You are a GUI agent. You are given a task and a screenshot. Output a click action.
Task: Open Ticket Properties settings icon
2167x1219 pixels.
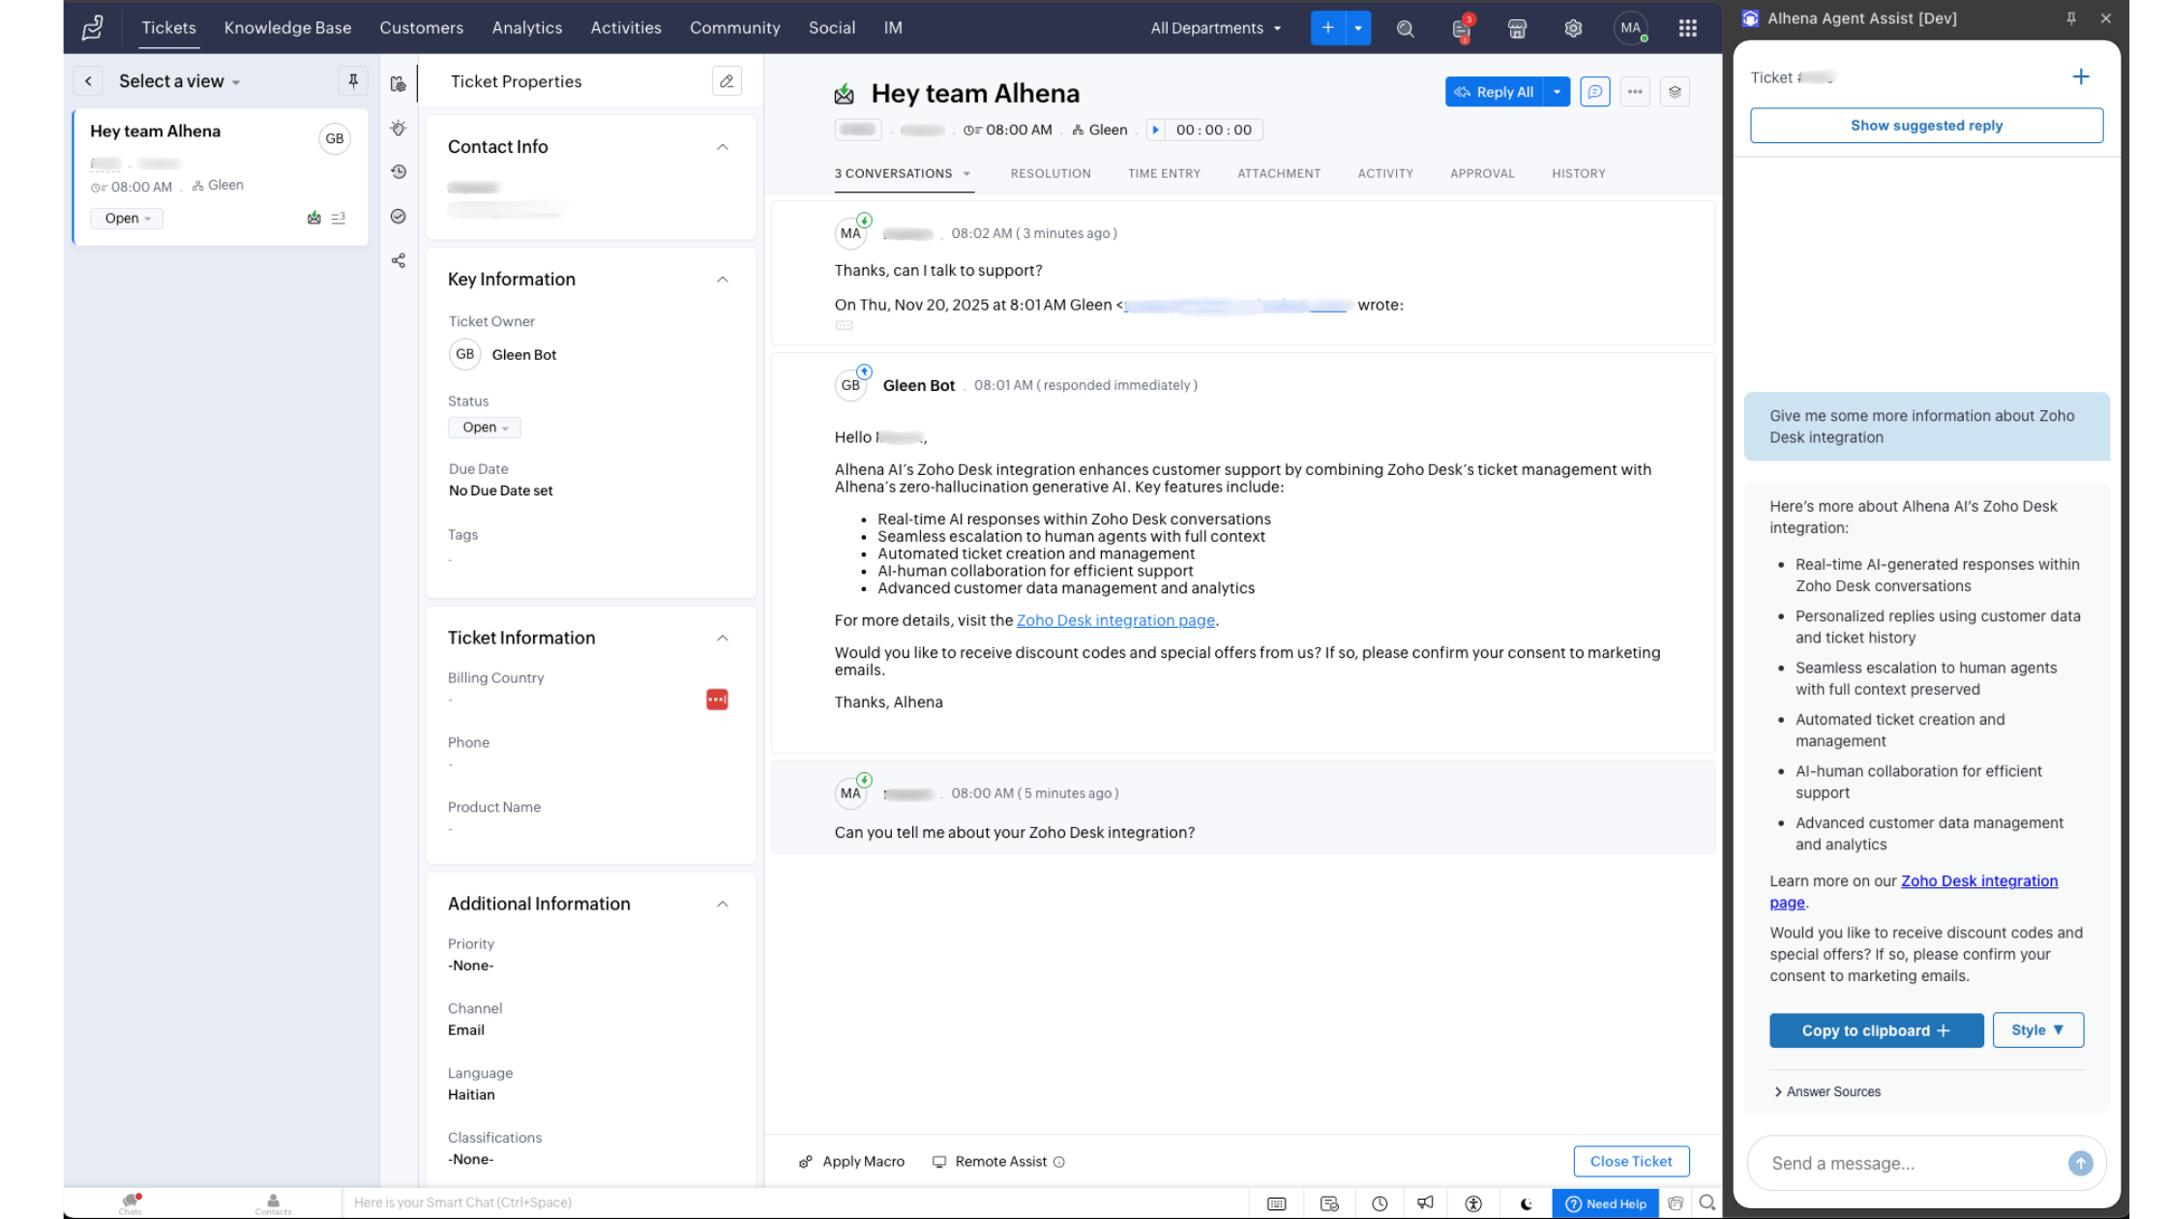coord(397,84)
